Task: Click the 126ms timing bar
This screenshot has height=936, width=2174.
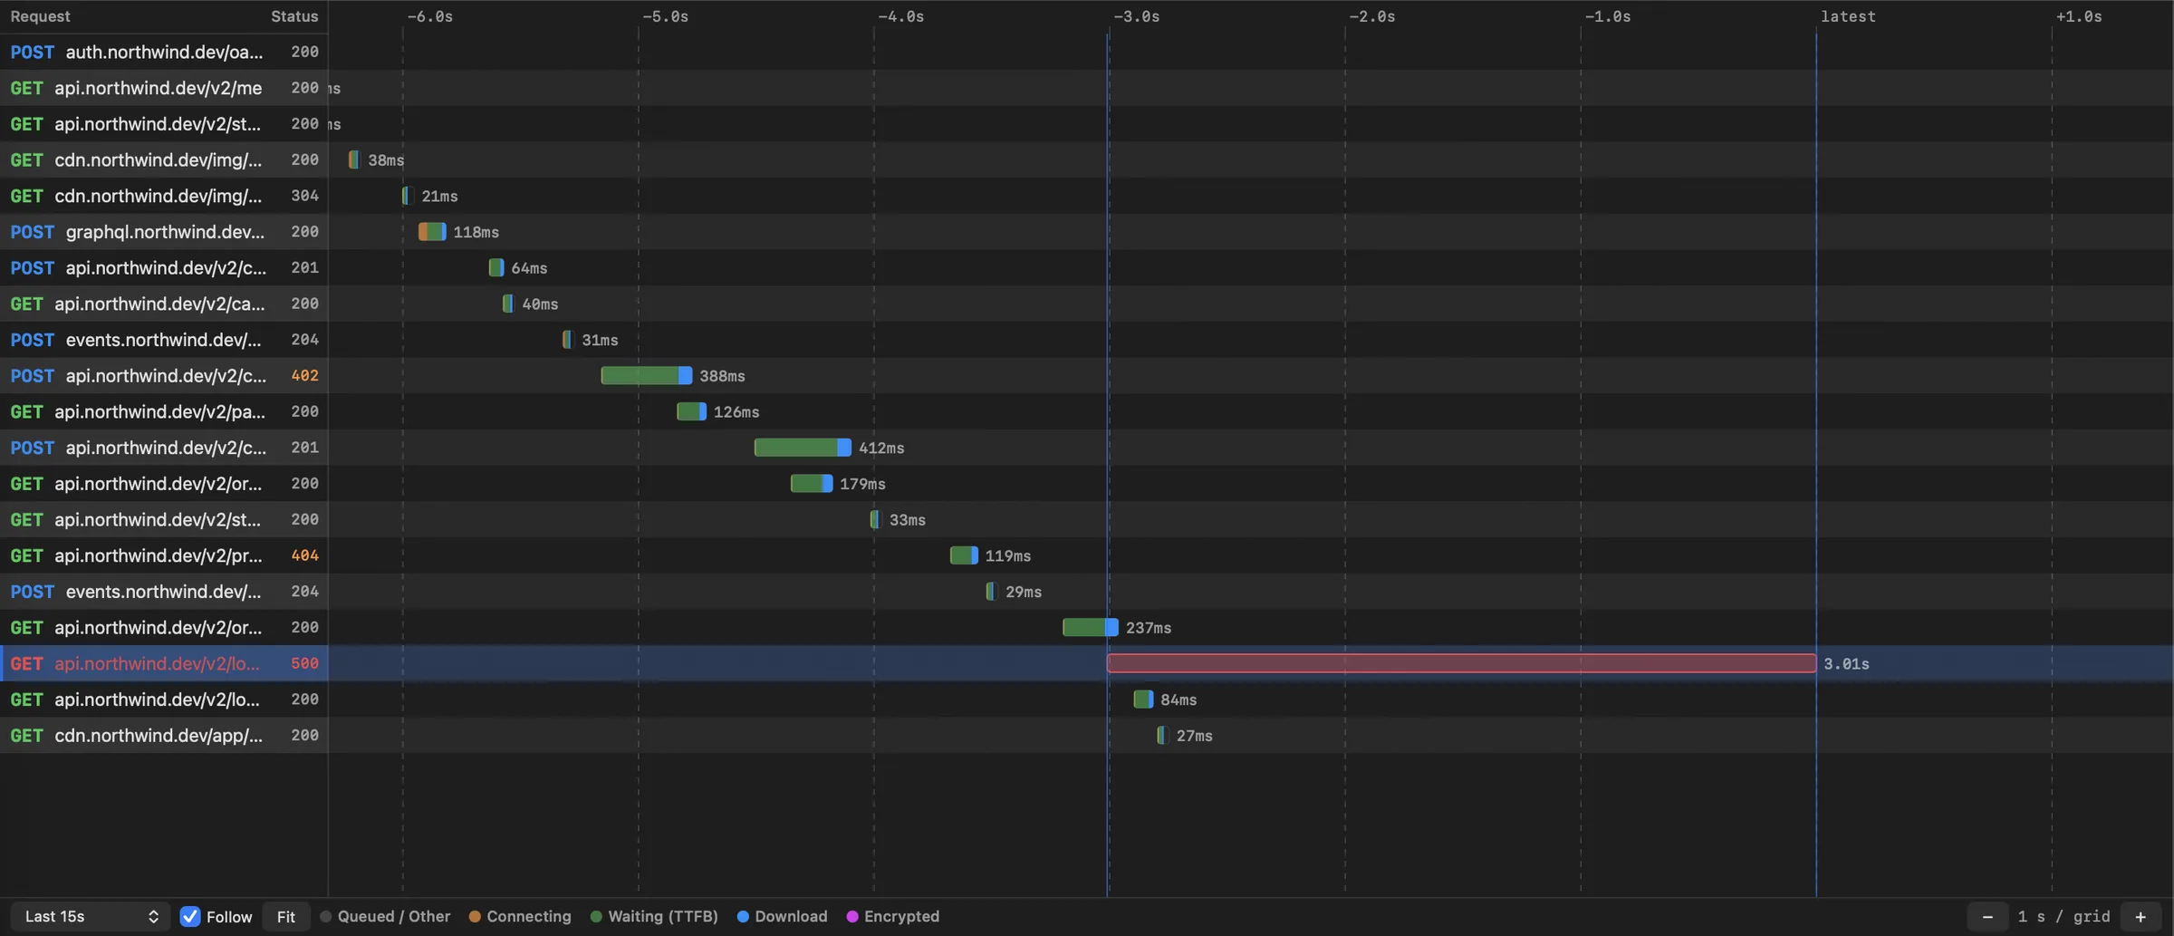Action: coord(691,411)
